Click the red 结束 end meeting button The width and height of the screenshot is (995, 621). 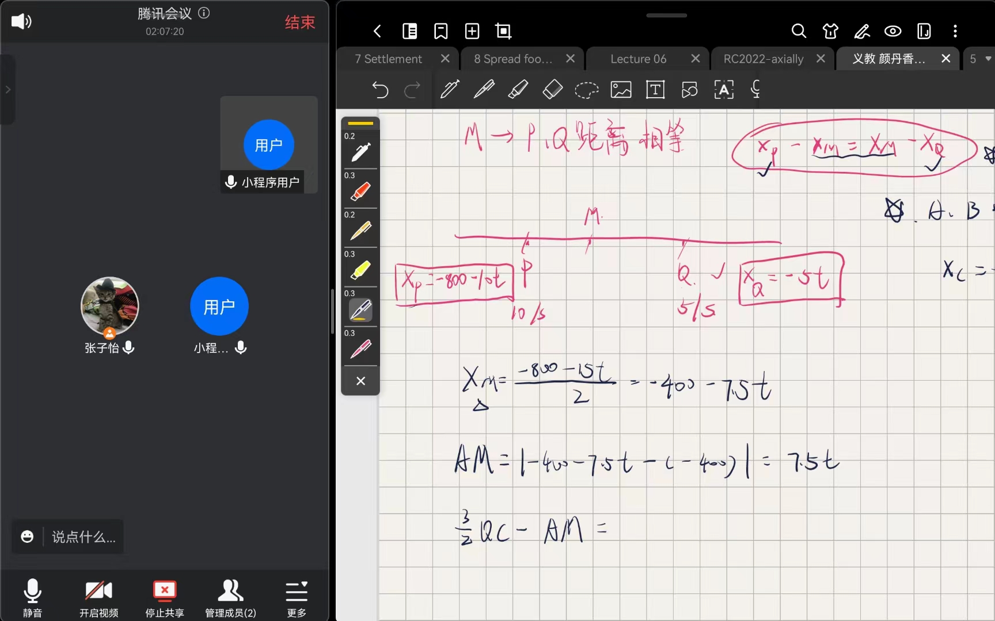tap(300, 22)
